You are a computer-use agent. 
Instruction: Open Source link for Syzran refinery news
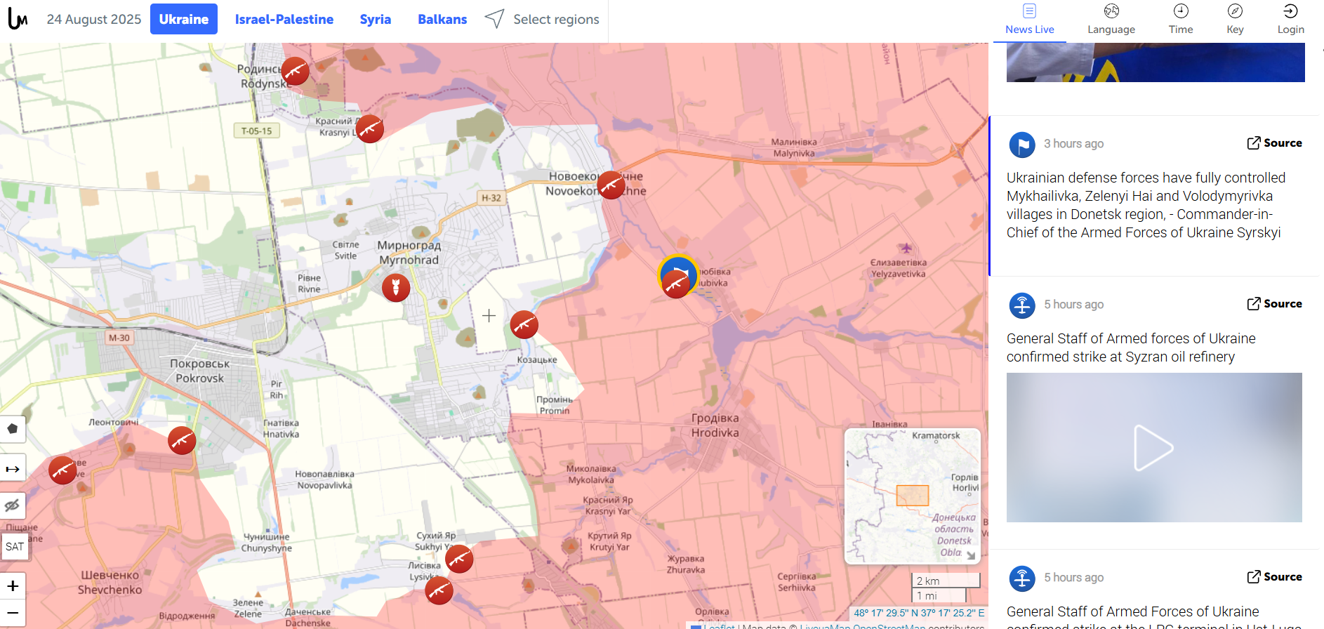[1274, 304]
